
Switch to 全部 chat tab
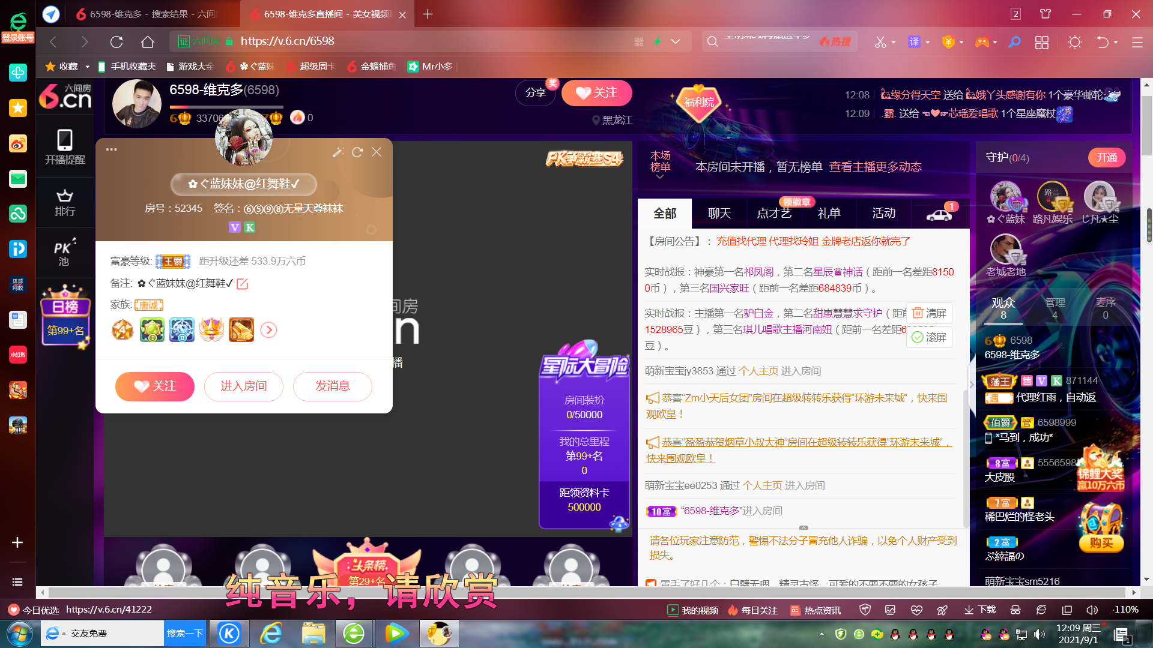pos(665,214)
